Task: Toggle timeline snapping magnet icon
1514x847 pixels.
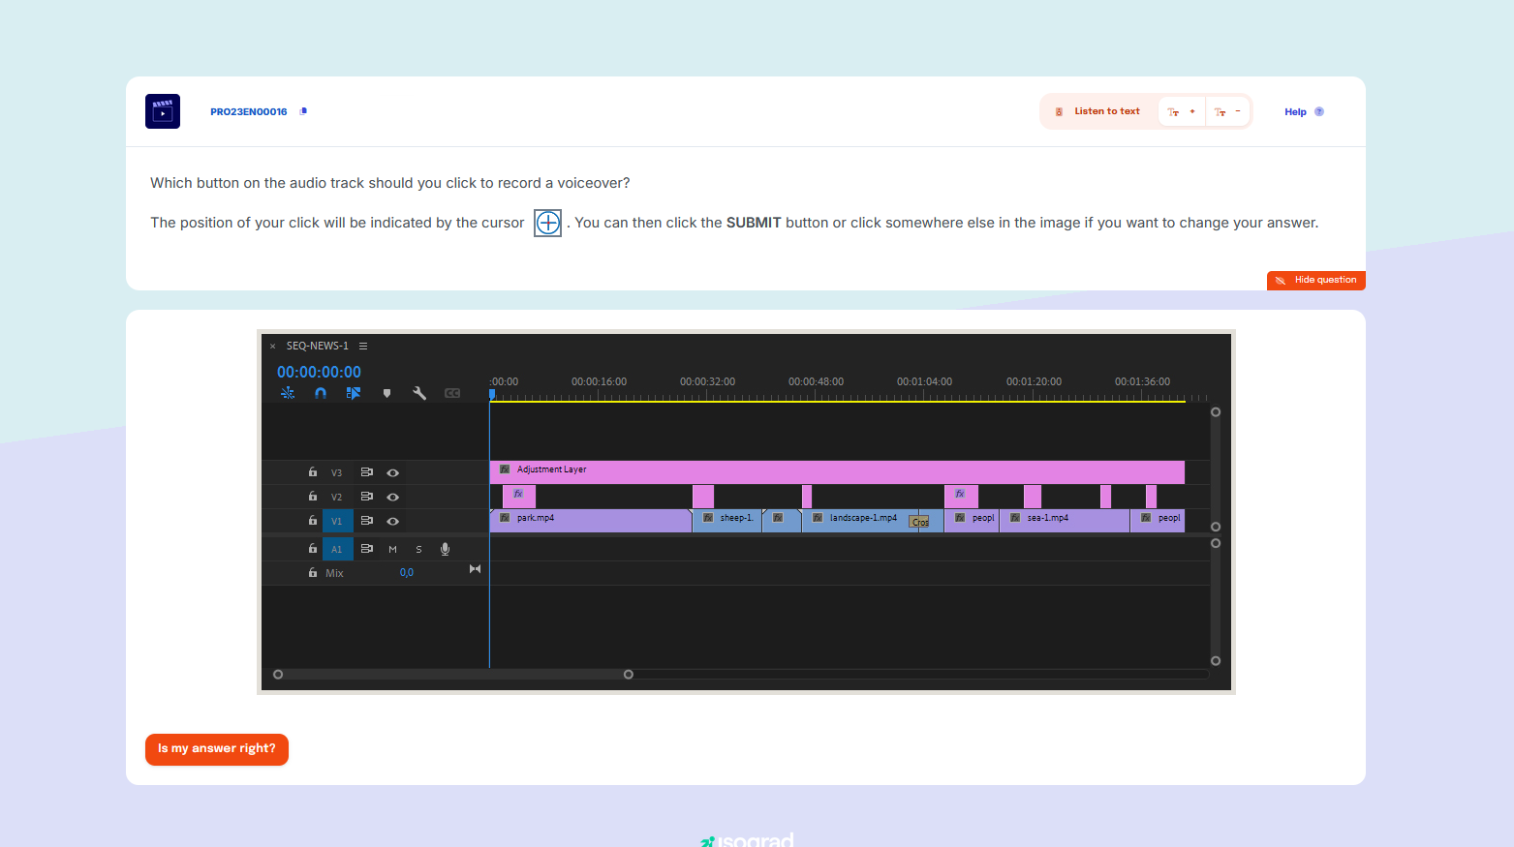Action: tap(321, 393)
